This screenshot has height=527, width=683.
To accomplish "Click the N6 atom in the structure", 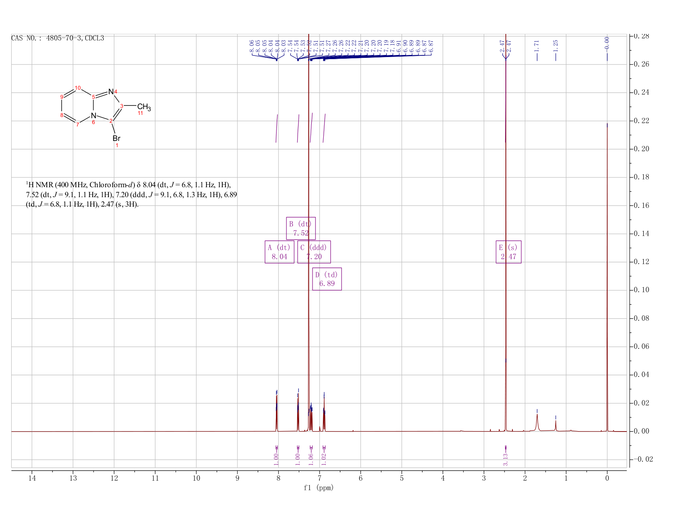I will point(94,115).
